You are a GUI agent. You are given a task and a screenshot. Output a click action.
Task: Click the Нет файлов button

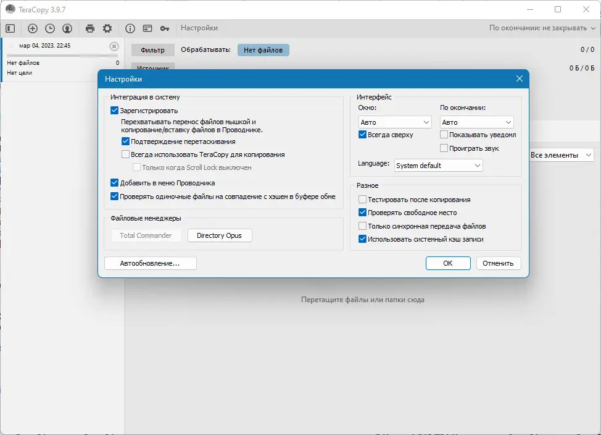click(263, 50)
